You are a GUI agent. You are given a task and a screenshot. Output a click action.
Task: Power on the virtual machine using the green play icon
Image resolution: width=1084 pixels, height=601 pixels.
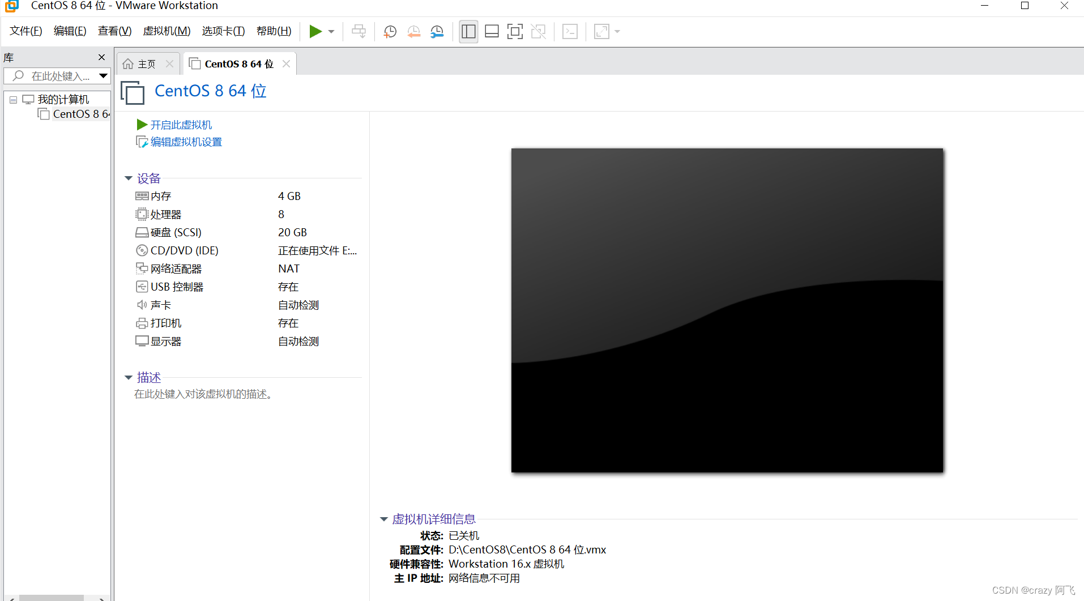click(315, 31)
